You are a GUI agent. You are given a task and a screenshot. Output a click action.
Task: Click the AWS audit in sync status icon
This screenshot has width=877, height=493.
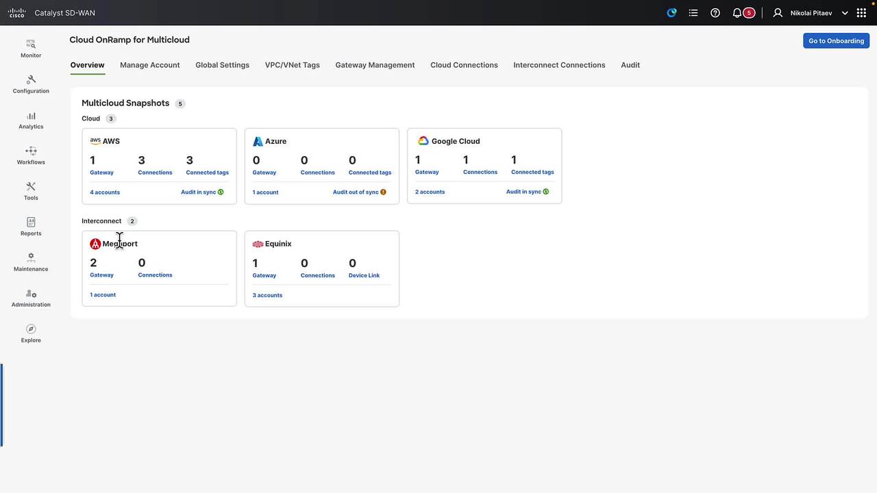(x=221, y=192)
